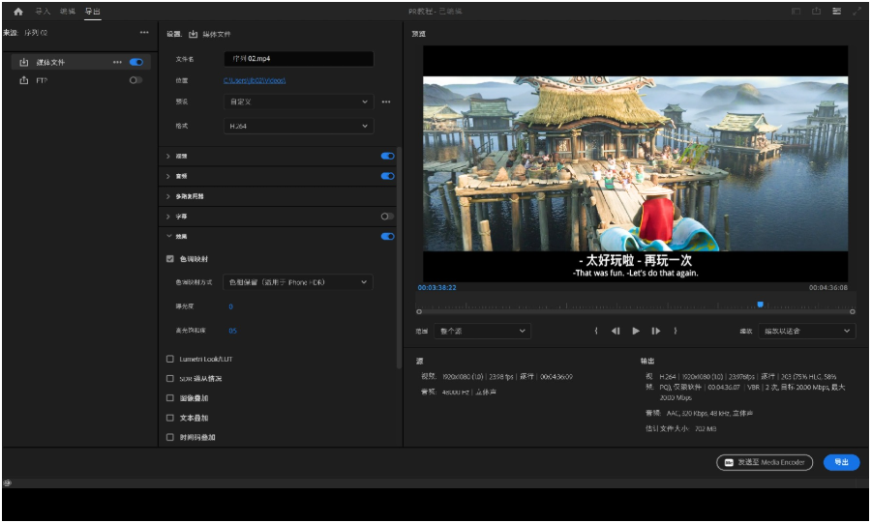Click the status icon at bottom left
Viewport: 872px width, 523px height.
pos(7,483)
